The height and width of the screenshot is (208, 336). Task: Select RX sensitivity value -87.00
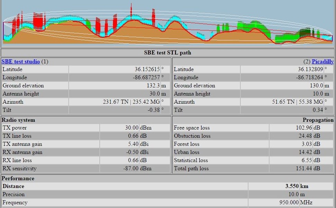(131, 168)
